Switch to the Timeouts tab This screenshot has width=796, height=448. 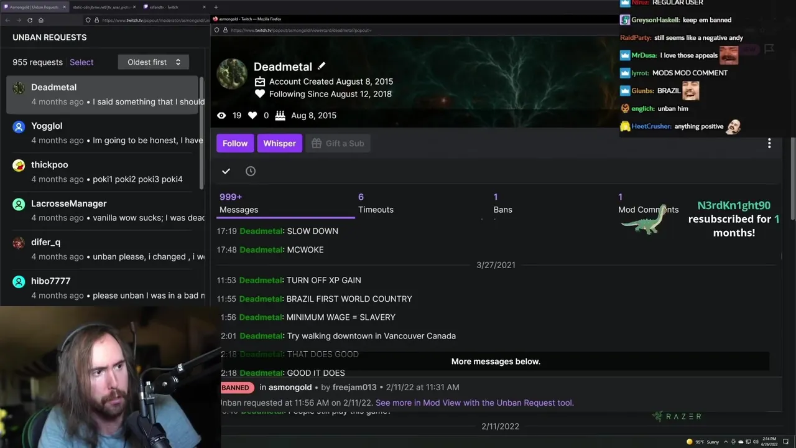point(376,203)
